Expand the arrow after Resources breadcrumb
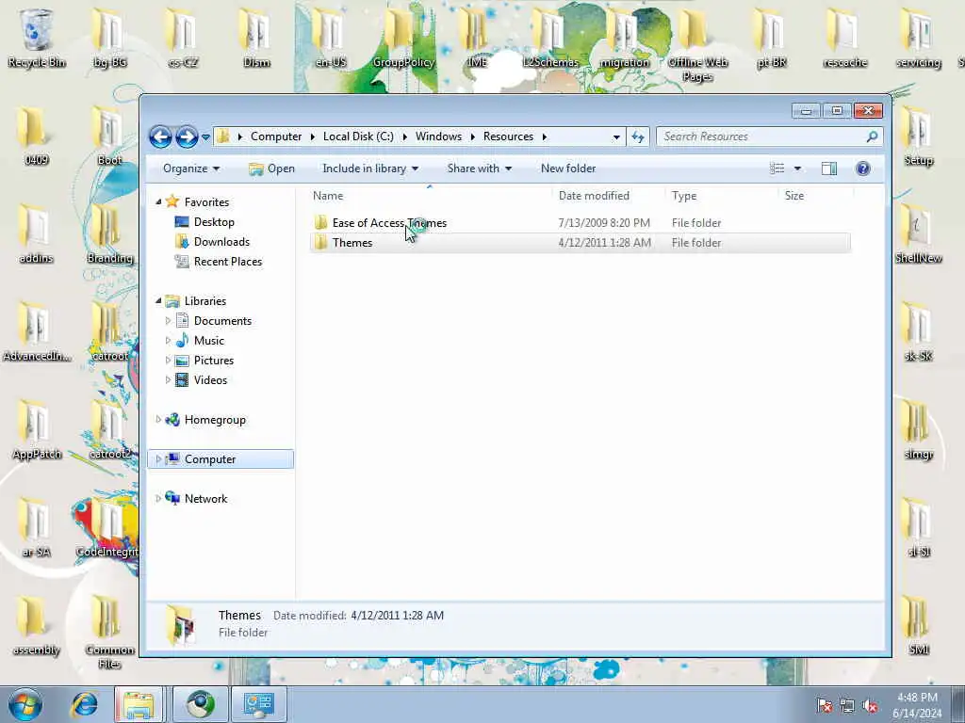Screen dimensions: 965x723 pos(544,137)
